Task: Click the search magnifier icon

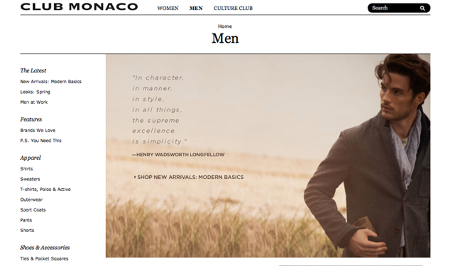Action: tap(422, 8)
